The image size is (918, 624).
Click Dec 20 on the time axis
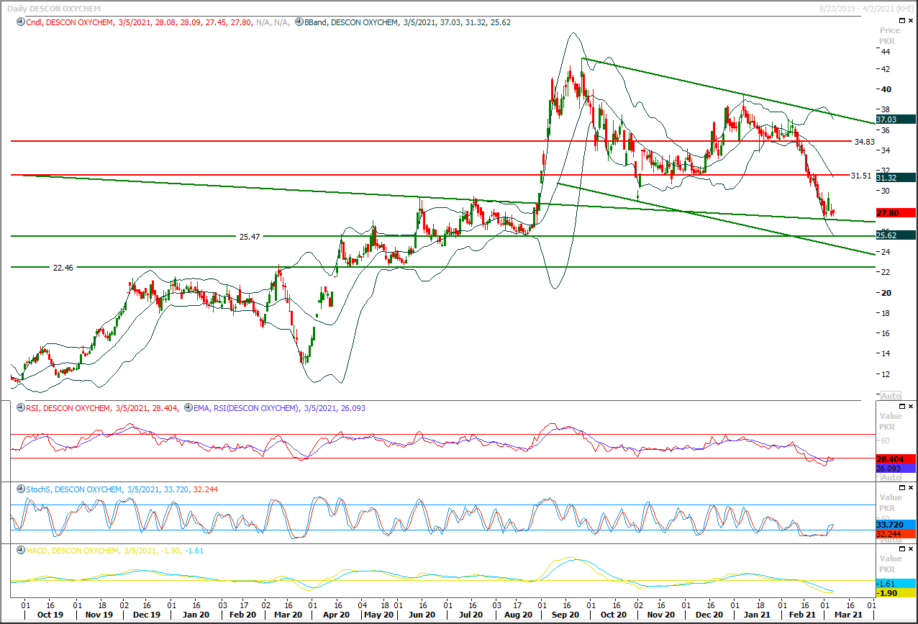tap(709, 615)
